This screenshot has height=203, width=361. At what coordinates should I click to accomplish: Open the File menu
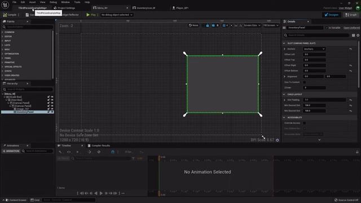click(x=14, y=2)
